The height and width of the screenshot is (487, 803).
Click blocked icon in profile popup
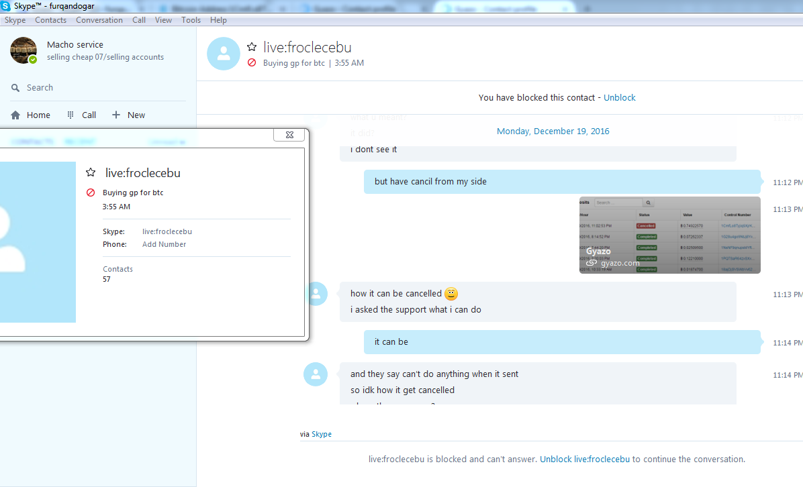(91, 193)
